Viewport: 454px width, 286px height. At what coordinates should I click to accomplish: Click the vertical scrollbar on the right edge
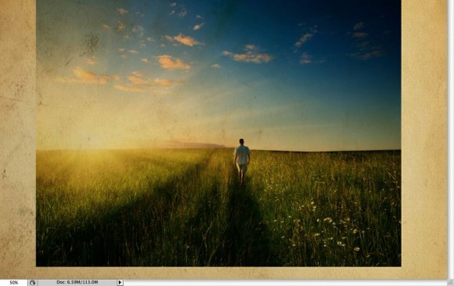point(450,136)
